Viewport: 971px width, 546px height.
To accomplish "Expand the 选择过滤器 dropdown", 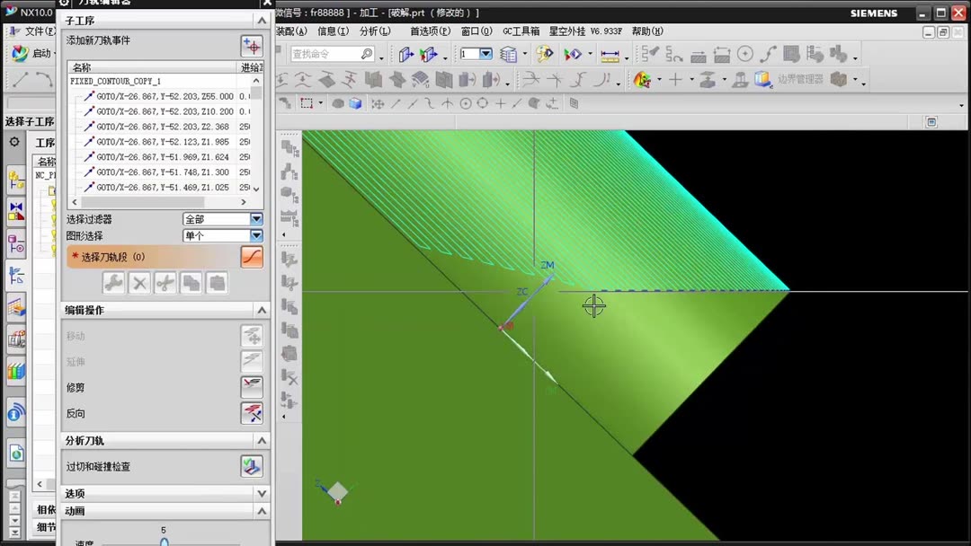I will pos(257,218).
